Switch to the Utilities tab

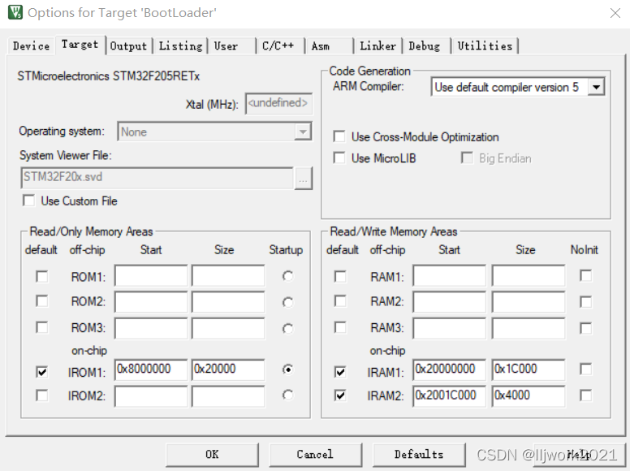[x=485, y=45]
